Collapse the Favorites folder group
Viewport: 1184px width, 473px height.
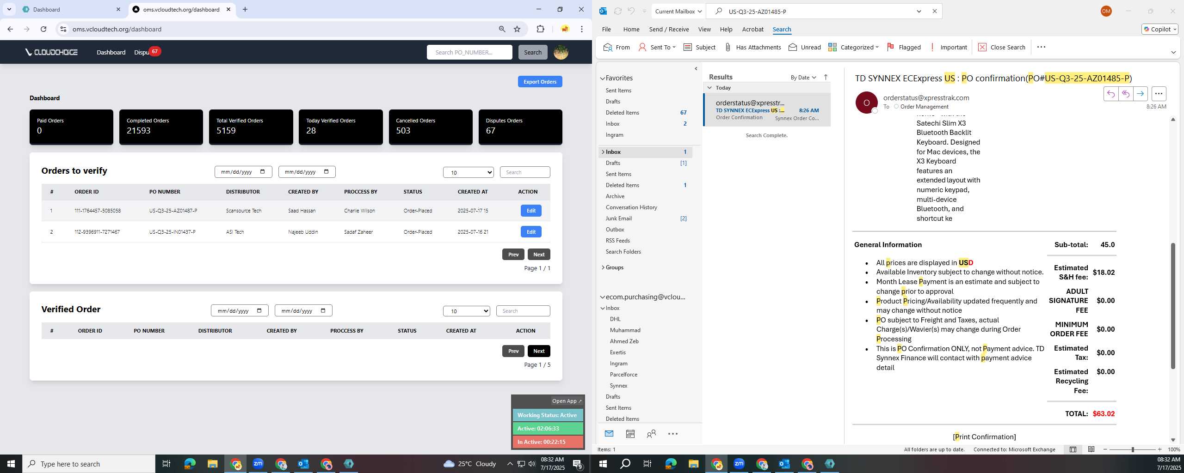point(603,78)
